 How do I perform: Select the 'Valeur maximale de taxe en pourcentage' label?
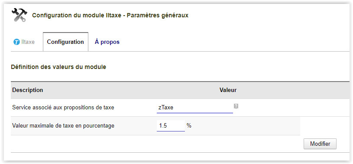pos(63,126)
